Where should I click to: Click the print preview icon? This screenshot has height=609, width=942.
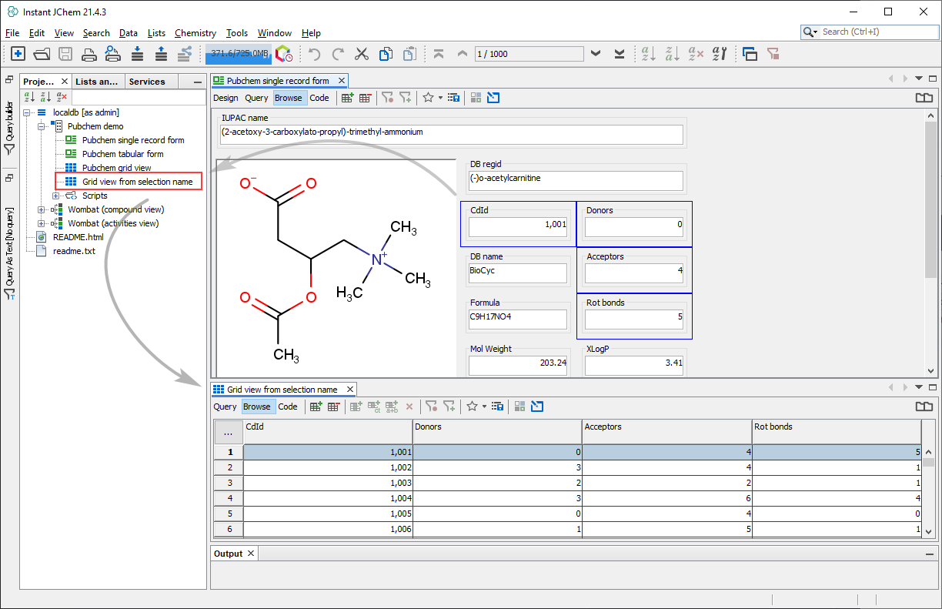coord(112,54)
